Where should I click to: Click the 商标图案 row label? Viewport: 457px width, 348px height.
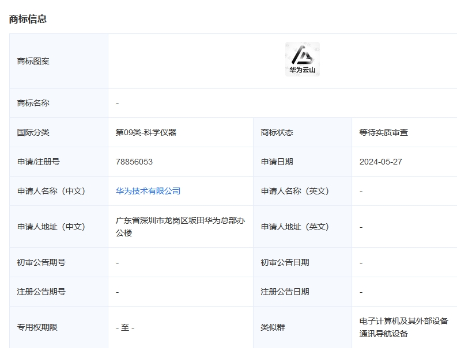(33, 61)
